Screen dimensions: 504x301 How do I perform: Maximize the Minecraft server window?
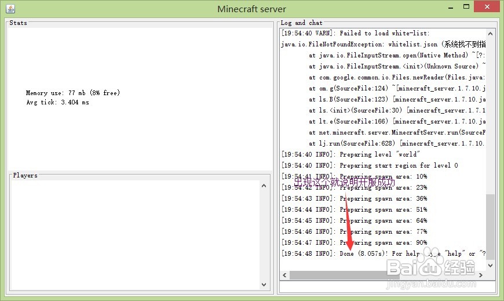click(x=466, y=7)
